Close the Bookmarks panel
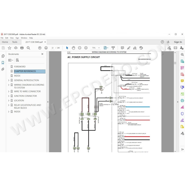Image resolution: width=185 pixels, height=185 pixels. tap(42, 54)
